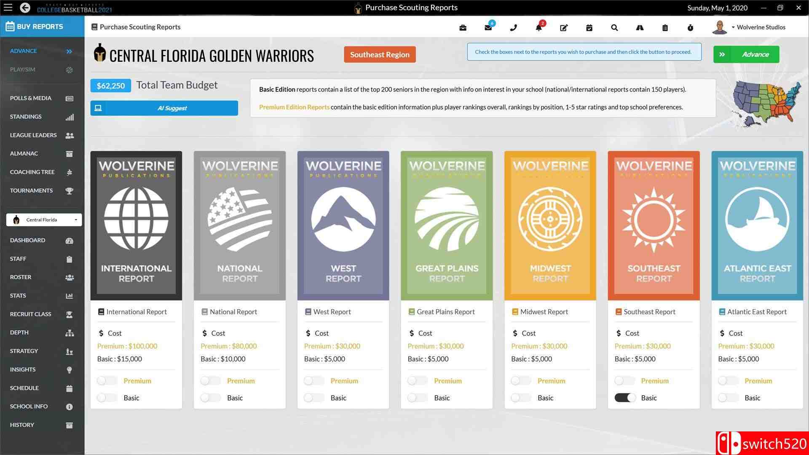809x455 pixels.
Task: Open the briefcase icon in top toolbar
Action: [x=463, y=28]
